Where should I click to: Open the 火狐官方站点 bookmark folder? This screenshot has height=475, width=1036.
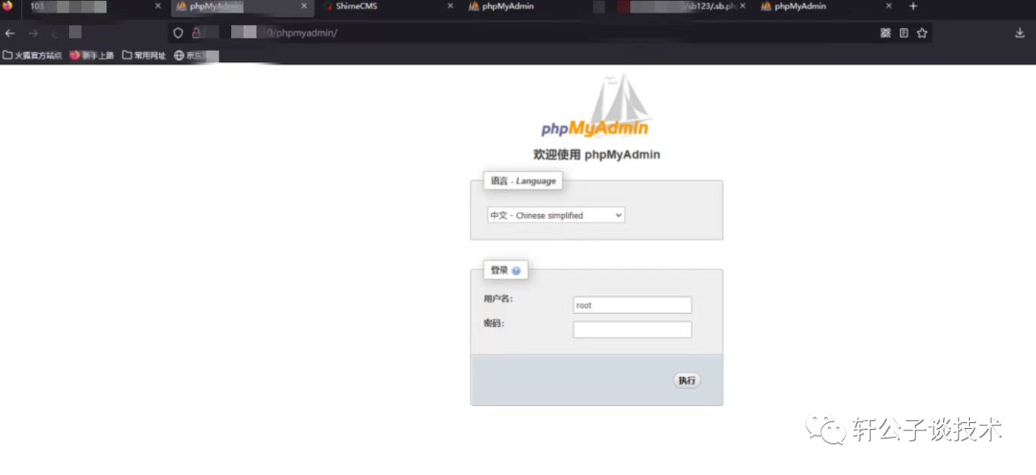coord(33,56)
